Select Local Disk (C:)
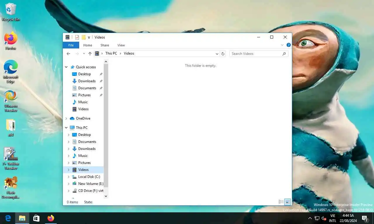The image size is (374, 224). [x=89, y=177]
